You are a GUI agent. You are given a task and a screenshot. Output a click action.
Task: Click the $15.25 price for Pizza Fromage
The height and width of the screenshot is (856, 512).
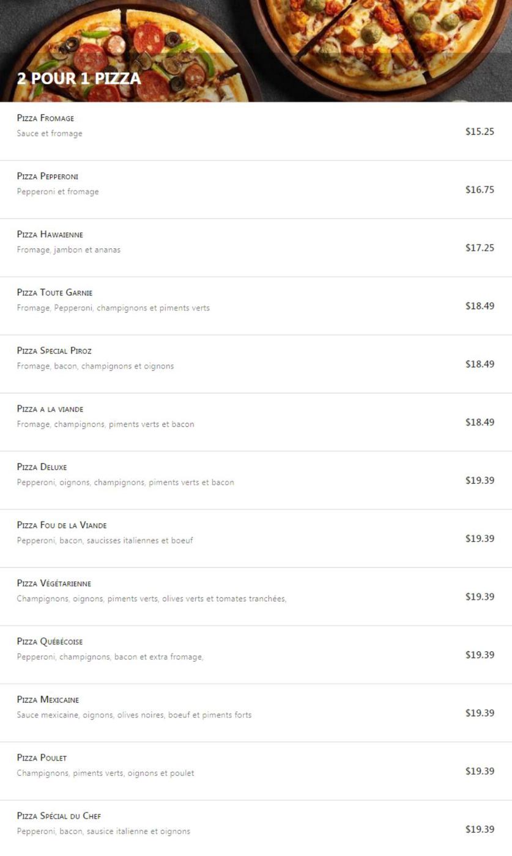480,131
